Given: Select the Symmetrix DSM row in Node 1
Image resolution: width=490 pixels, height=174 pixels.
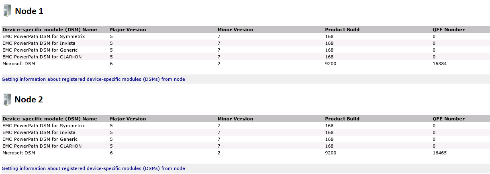Looking at the screenshot, I should pos(44,36).
